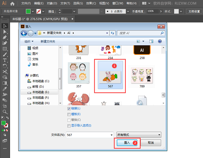This screenshot has width=203, height=158.
Task: Open the stroke color dropdown
Action: (x=43, y=11)
